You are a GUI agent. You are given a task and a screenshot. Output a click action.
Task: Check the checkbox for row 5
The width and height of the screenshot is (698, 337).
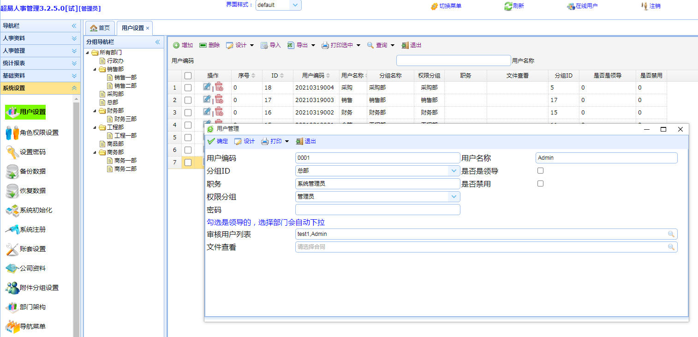point(188,138)
